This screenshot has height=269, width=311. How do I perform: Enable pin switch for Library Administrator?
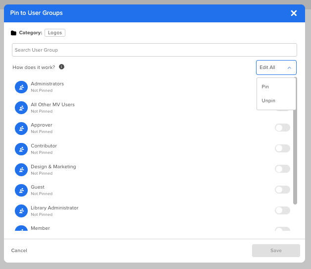(x=282, y=210)
